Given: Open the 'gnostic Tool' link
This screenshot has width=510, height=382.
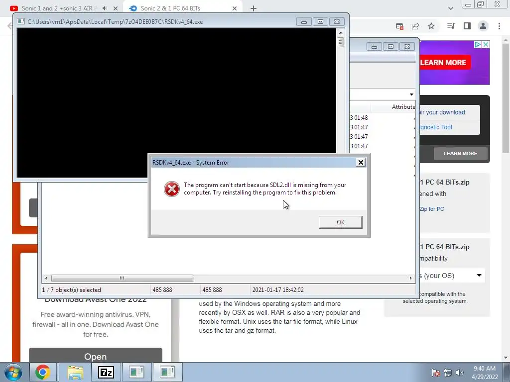Looking at the screenshot, I should [x=435, y=127].
